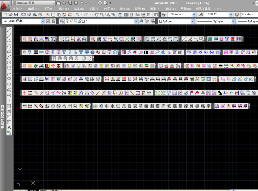Open the 文件(F) menu
The height and width of the screenshot is (191, 258).
[x=18, y=9]
